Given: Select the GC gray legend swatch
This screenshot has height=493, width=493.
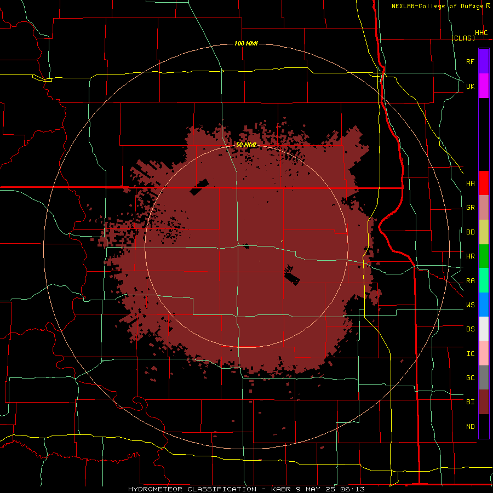Looking at the screenshot, I should (x=484, y=377).
